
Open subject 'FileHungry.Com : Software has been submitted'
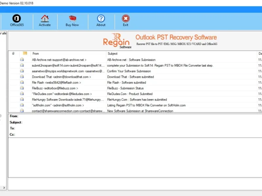point(137,100)
